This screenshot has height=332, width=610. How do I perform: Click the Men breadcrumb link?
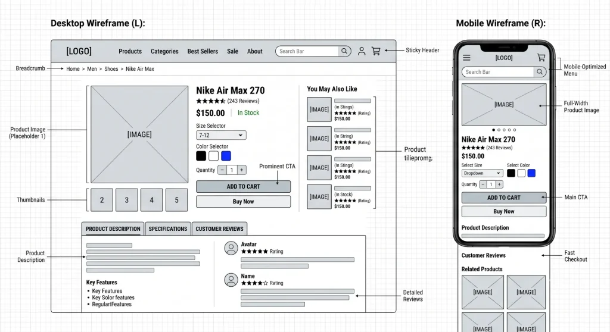[x=92, y=69]
